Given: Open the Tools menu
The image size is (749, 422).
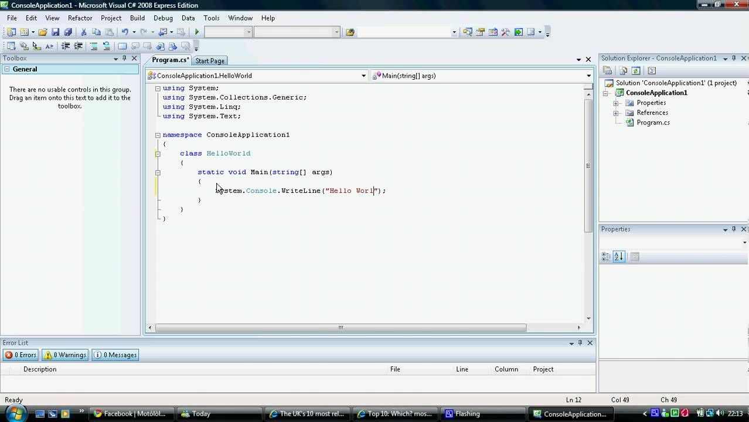Looking at the screenshot, I should click(x=212, y=18).
